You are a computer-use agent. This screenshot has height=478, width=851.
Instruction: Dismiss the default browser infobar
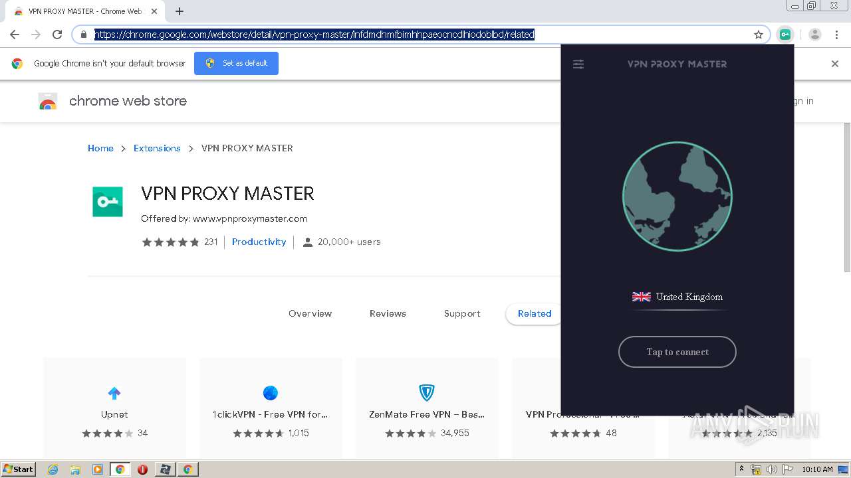(835, 64)
